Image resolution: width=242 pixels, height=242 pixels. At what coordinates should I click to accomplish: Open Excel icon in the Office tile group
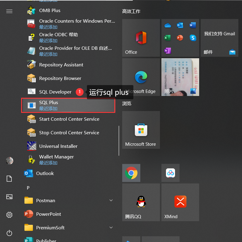point(167,38)
